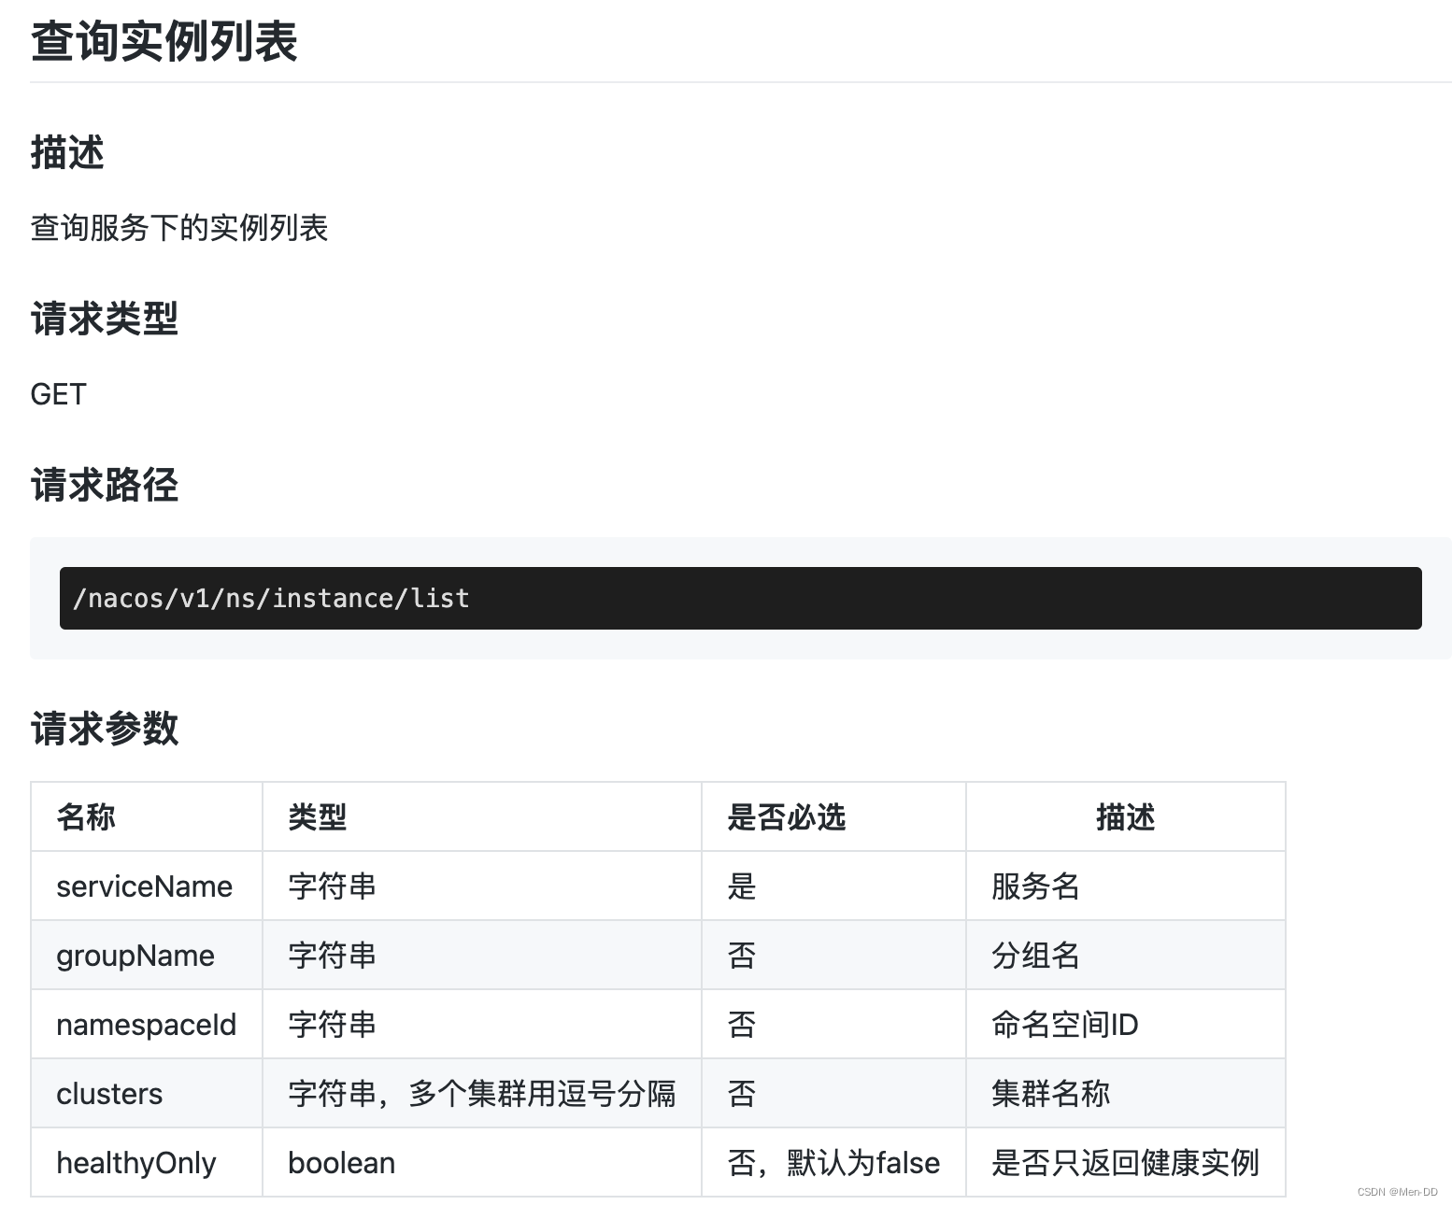Click the 类型 column header
1452x1205 pixels.
coord(482,816)
